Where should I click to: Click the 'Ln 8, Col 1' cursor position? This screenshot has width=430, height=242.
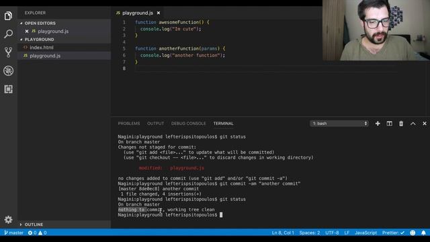(283, 233)
